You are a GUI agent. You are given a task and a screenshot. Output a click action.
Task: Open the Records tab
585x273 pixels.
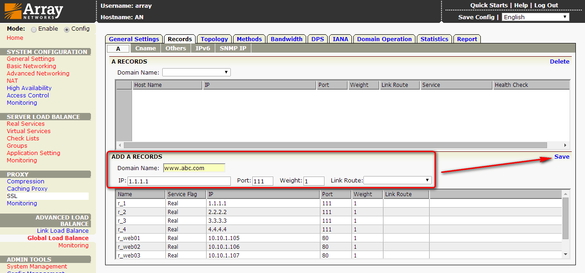tap(180, 39)
